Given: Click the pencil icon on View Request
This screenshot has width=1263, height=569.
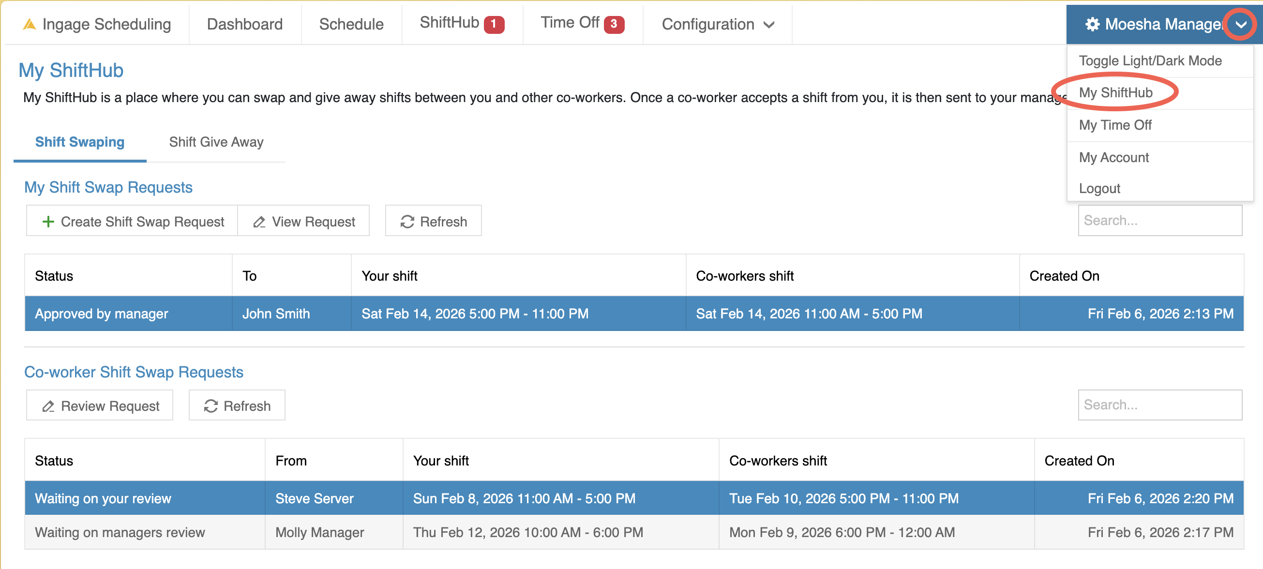Looking at the screenshot, I should 259,222.
